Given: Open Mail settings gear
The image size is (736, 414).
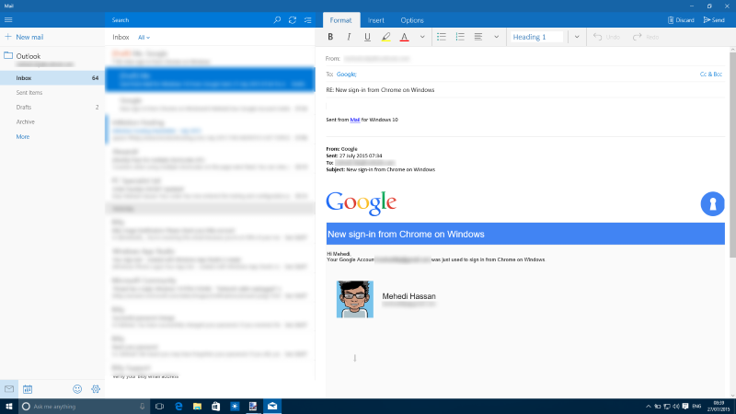Looking at the screenshot, I should coord(96,389).
